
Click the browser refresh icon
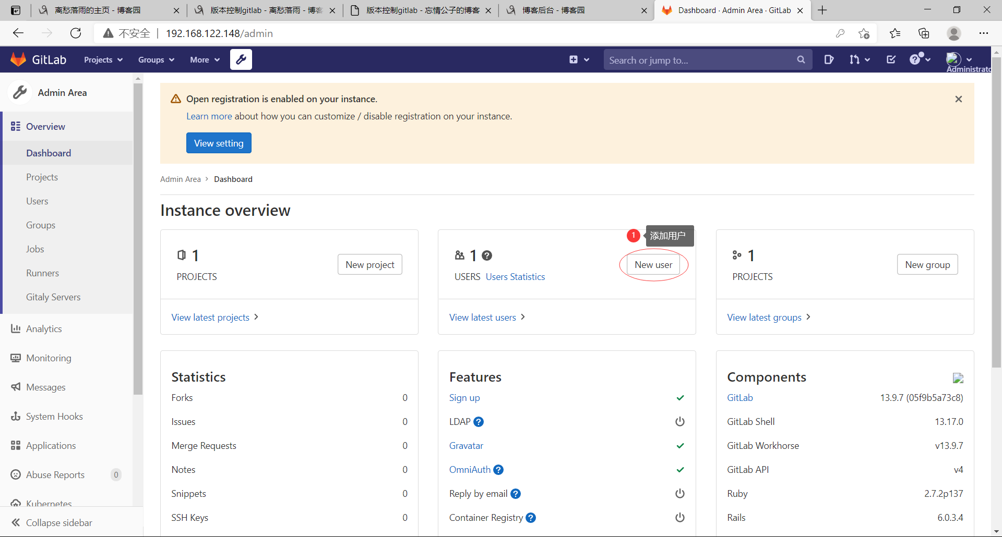[76, 33]
